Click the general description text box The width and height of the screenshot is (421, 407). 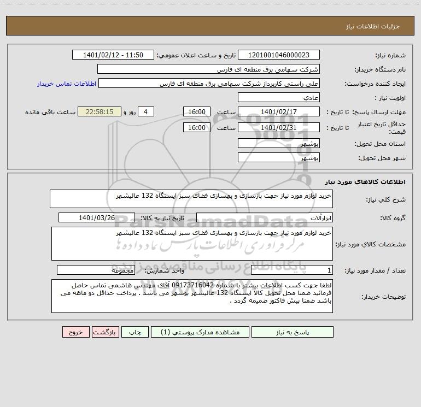pos(191,199)
